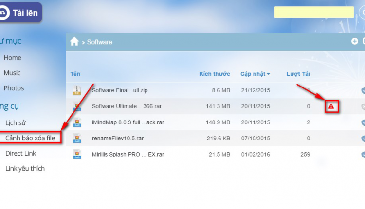The width and height of the screenshot is (365, 209).
Task: Open the Software breadcrumb folder
Action: [99, 42]
